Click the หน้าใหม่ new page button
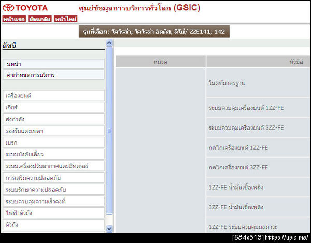The height and width of the screenshot is (243, 311). (x=66, y=19)
